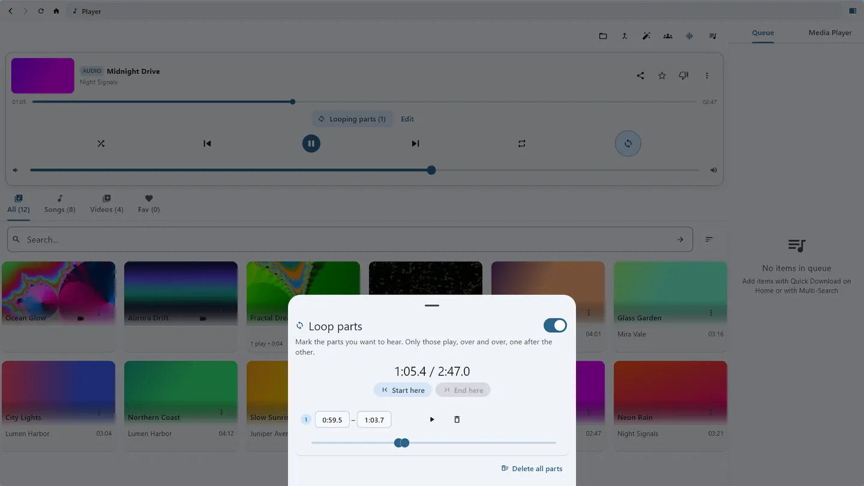Screen dimensions: 864x486
Task: Pause playback of Midnight Drive
Action: [x=311, y=143]
